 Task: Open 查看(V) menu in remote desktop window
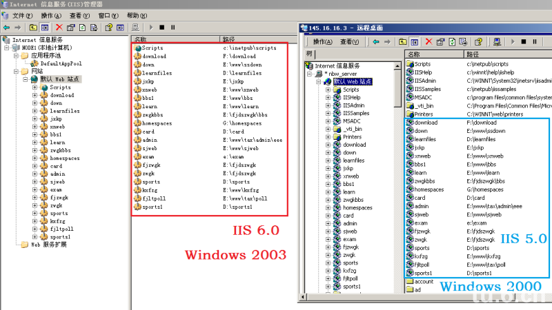[x=349, y=42]
